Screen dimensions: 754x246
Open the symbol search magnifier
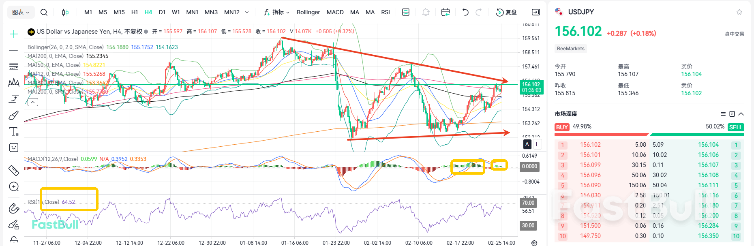point(44,12)
